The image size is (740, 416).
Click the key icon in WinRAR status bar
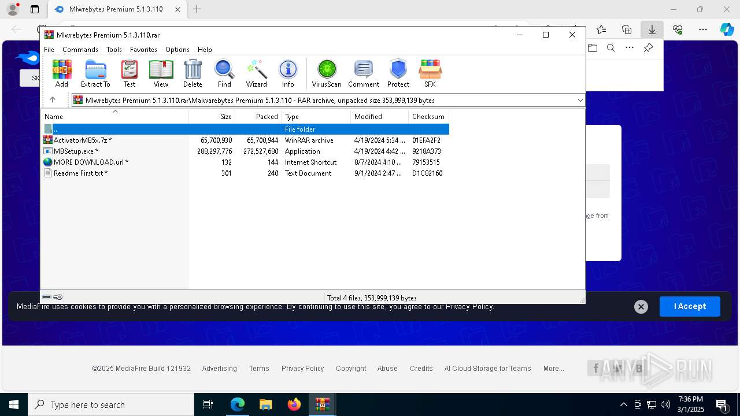(58, 297)
